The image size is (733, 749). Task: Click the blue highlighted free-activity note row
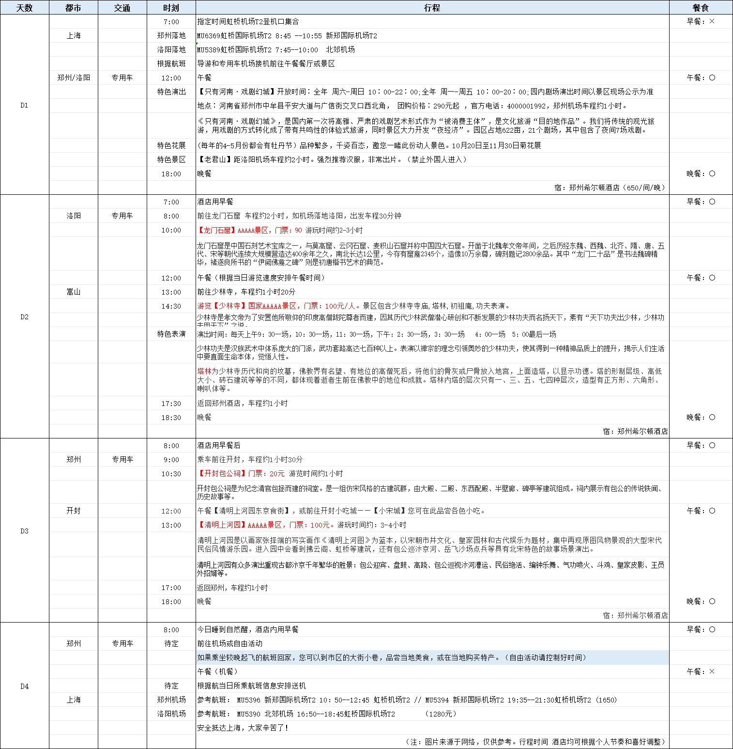(432, 657)
